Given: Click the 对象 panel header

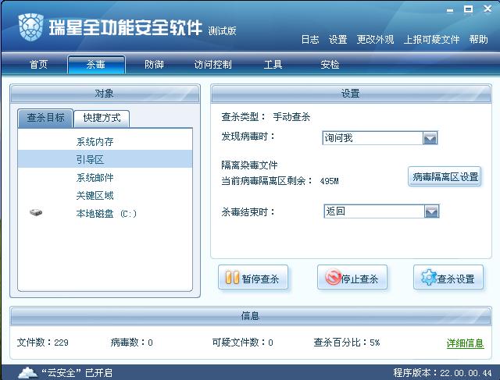Looking at the screenshot, I should click(x=105, y=94).
